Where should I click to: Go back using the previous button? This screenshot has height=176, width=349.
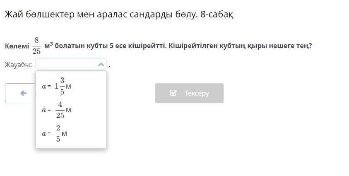(21, 93)
